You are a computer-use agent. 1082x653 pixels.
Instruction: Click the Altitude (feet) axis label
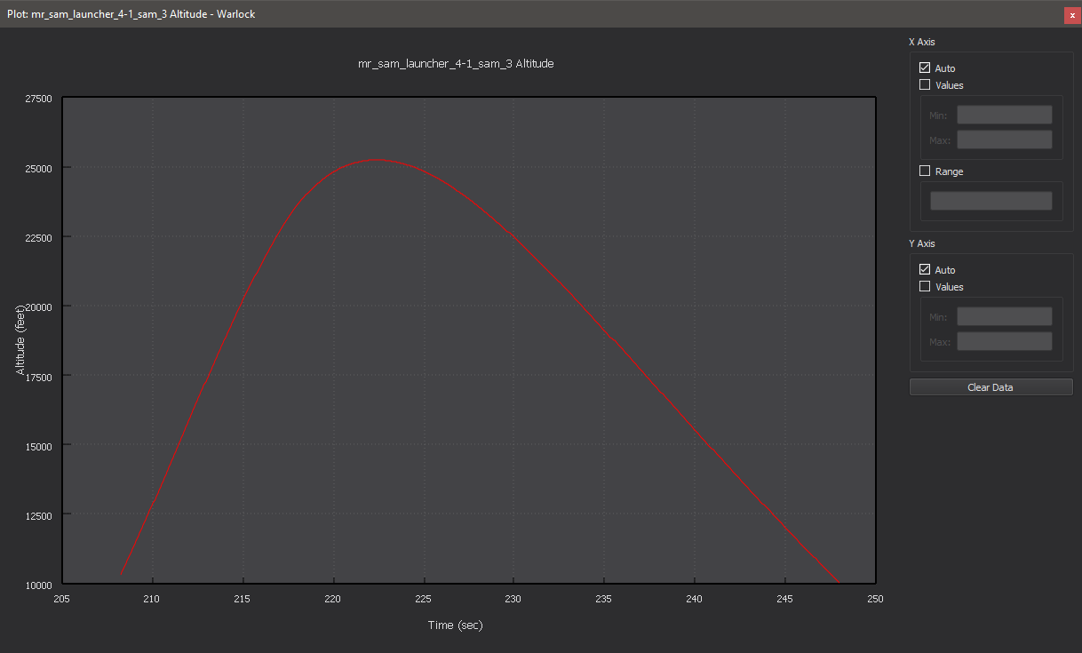(x=21, y=342)
